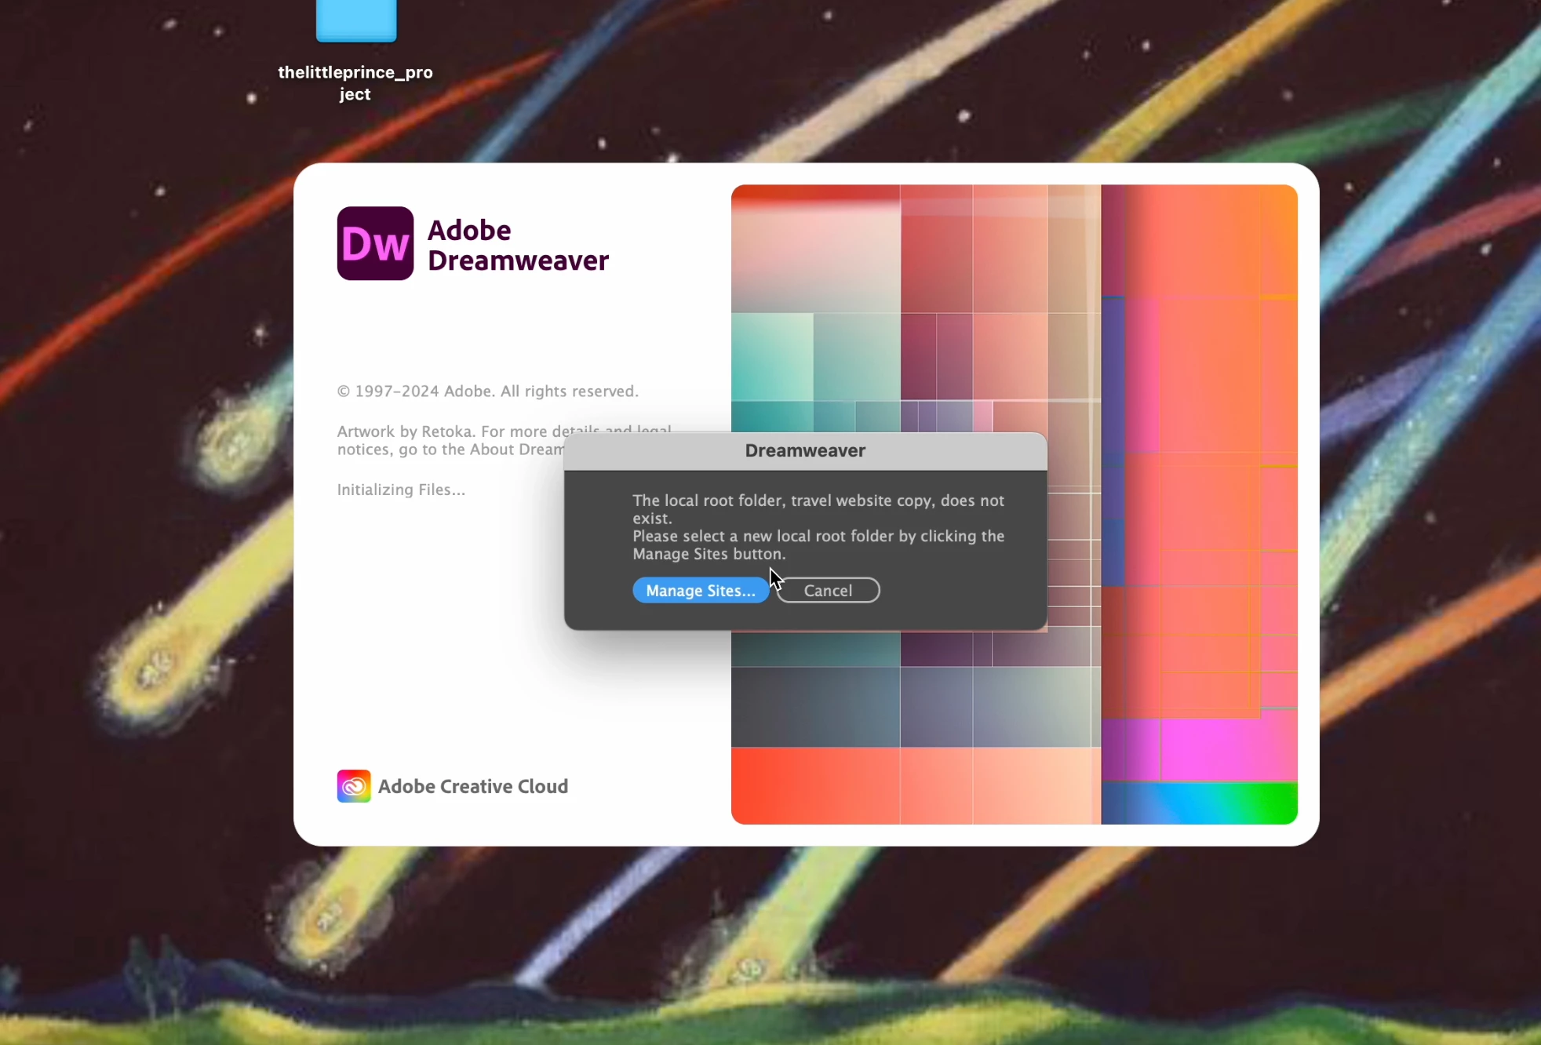The height and width of the screenshot is (1045, 1541).
Task: Click the mint teal square in splash artwork
Action: coord(772,357)
